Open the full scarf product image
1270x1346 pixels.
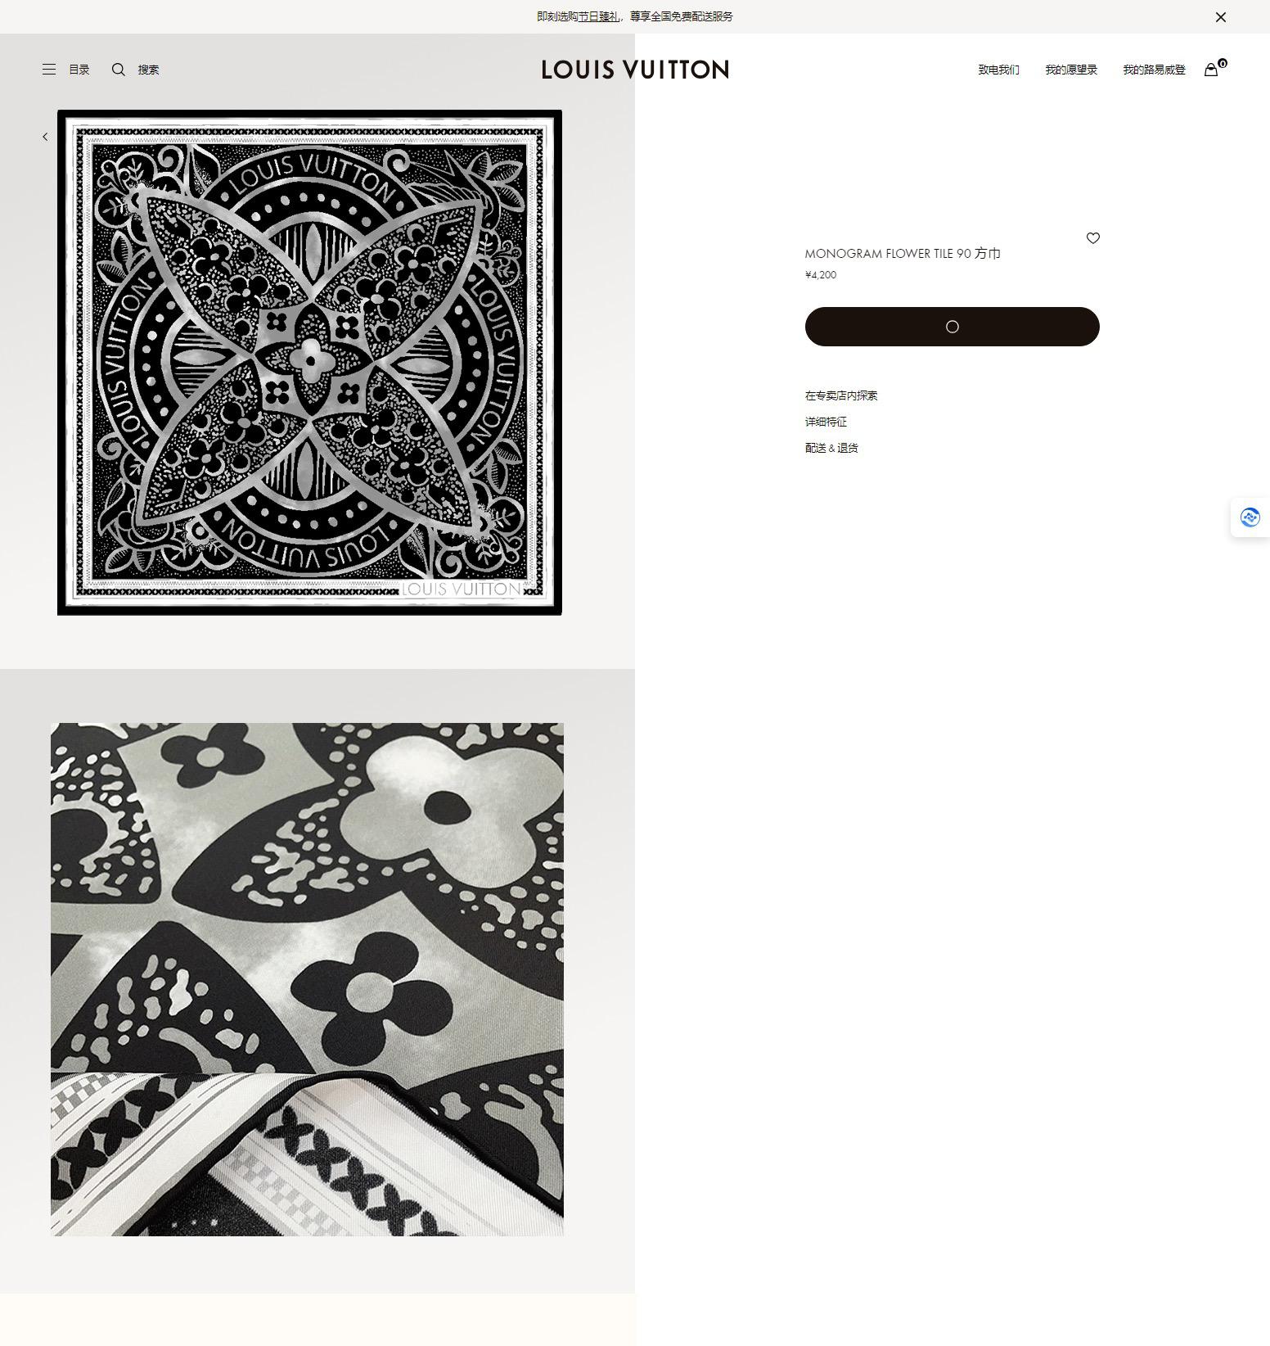309,363
